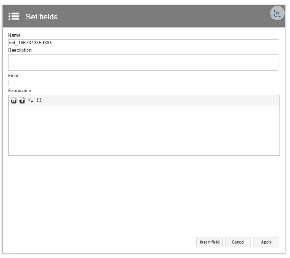Click empty space in expression toolbar strip
The width and height of the screenshot is (290, 258).
[159, 100]
